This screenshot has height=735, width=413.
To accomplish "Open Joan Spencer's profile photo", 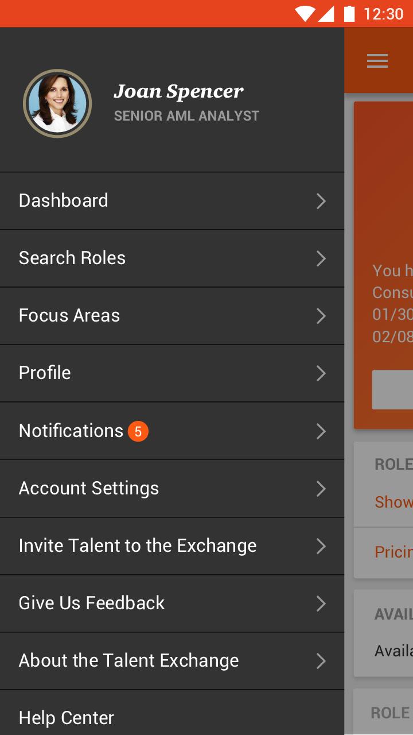I will click(57, 103).
